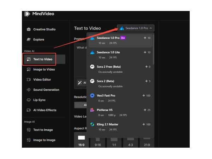Click the Creative Studio icon
This screenshot has height=159, width=212.
point(29,29)
